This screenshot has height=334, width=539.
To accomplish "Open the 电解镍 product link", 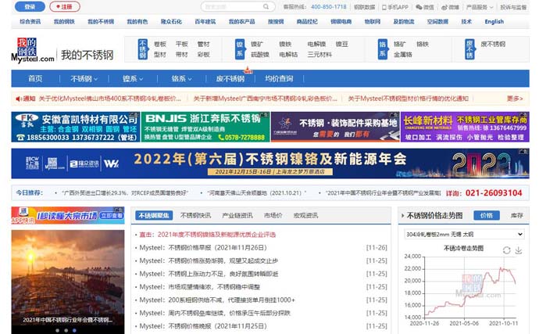I will coord(316,44).
